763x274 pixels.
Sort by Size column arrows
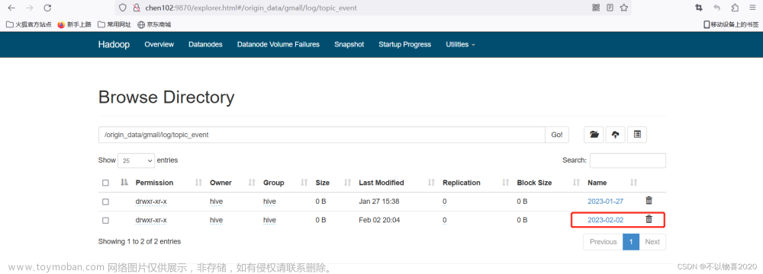click(x=347, y=183)
